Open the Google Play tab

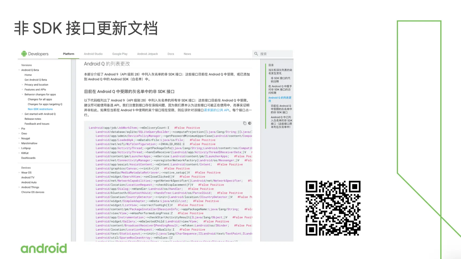click(120, 54)
